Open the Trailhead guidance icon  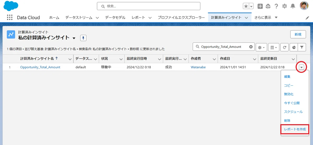[x=268, y=6]
